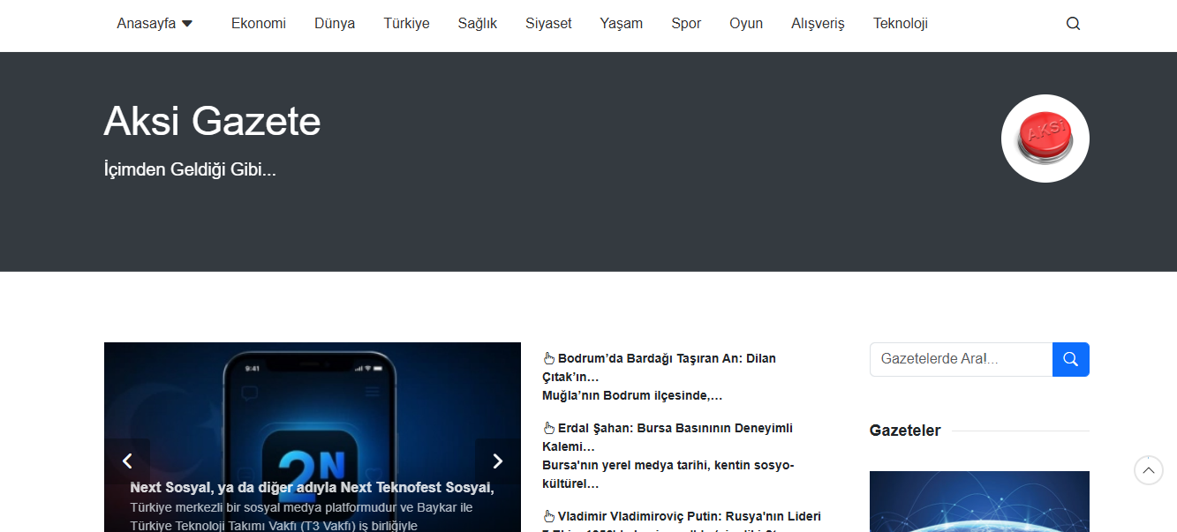Go to the Siyaset section
The width and height of the screenshot is (1177, 532).
coord(548,24)
